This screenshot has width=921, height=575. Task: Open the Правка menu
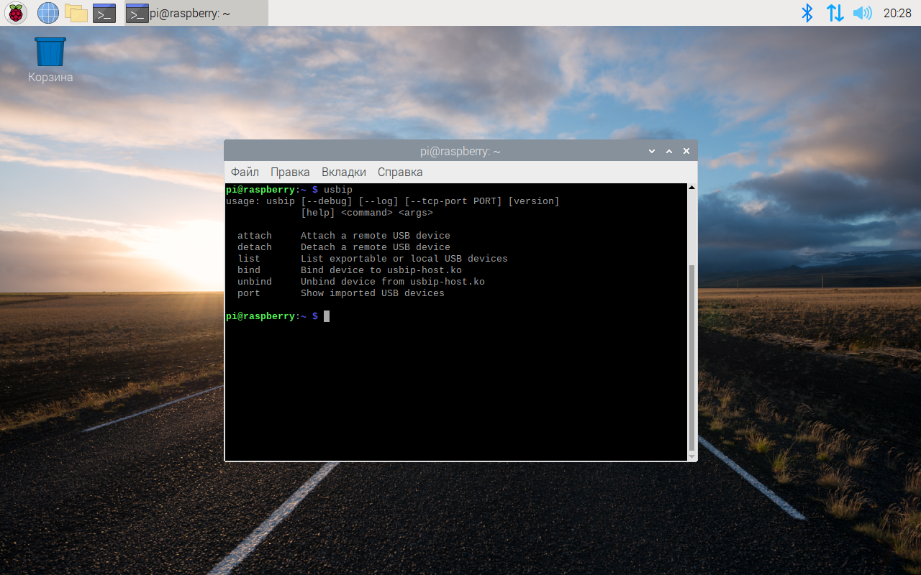pos(290,172)
